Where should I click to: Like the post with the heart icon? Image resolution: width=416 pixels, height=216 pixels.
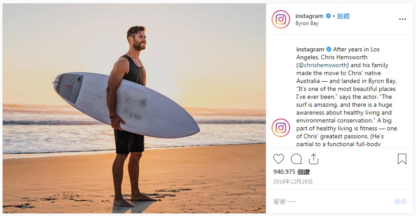click(x=278, y=159)
